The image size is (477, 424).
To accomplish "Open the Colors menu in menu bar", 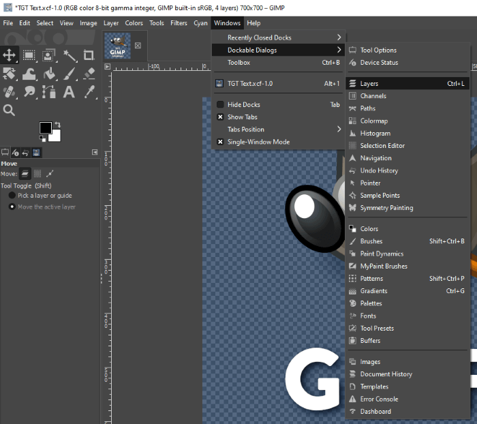I will [x=134, y=23].
